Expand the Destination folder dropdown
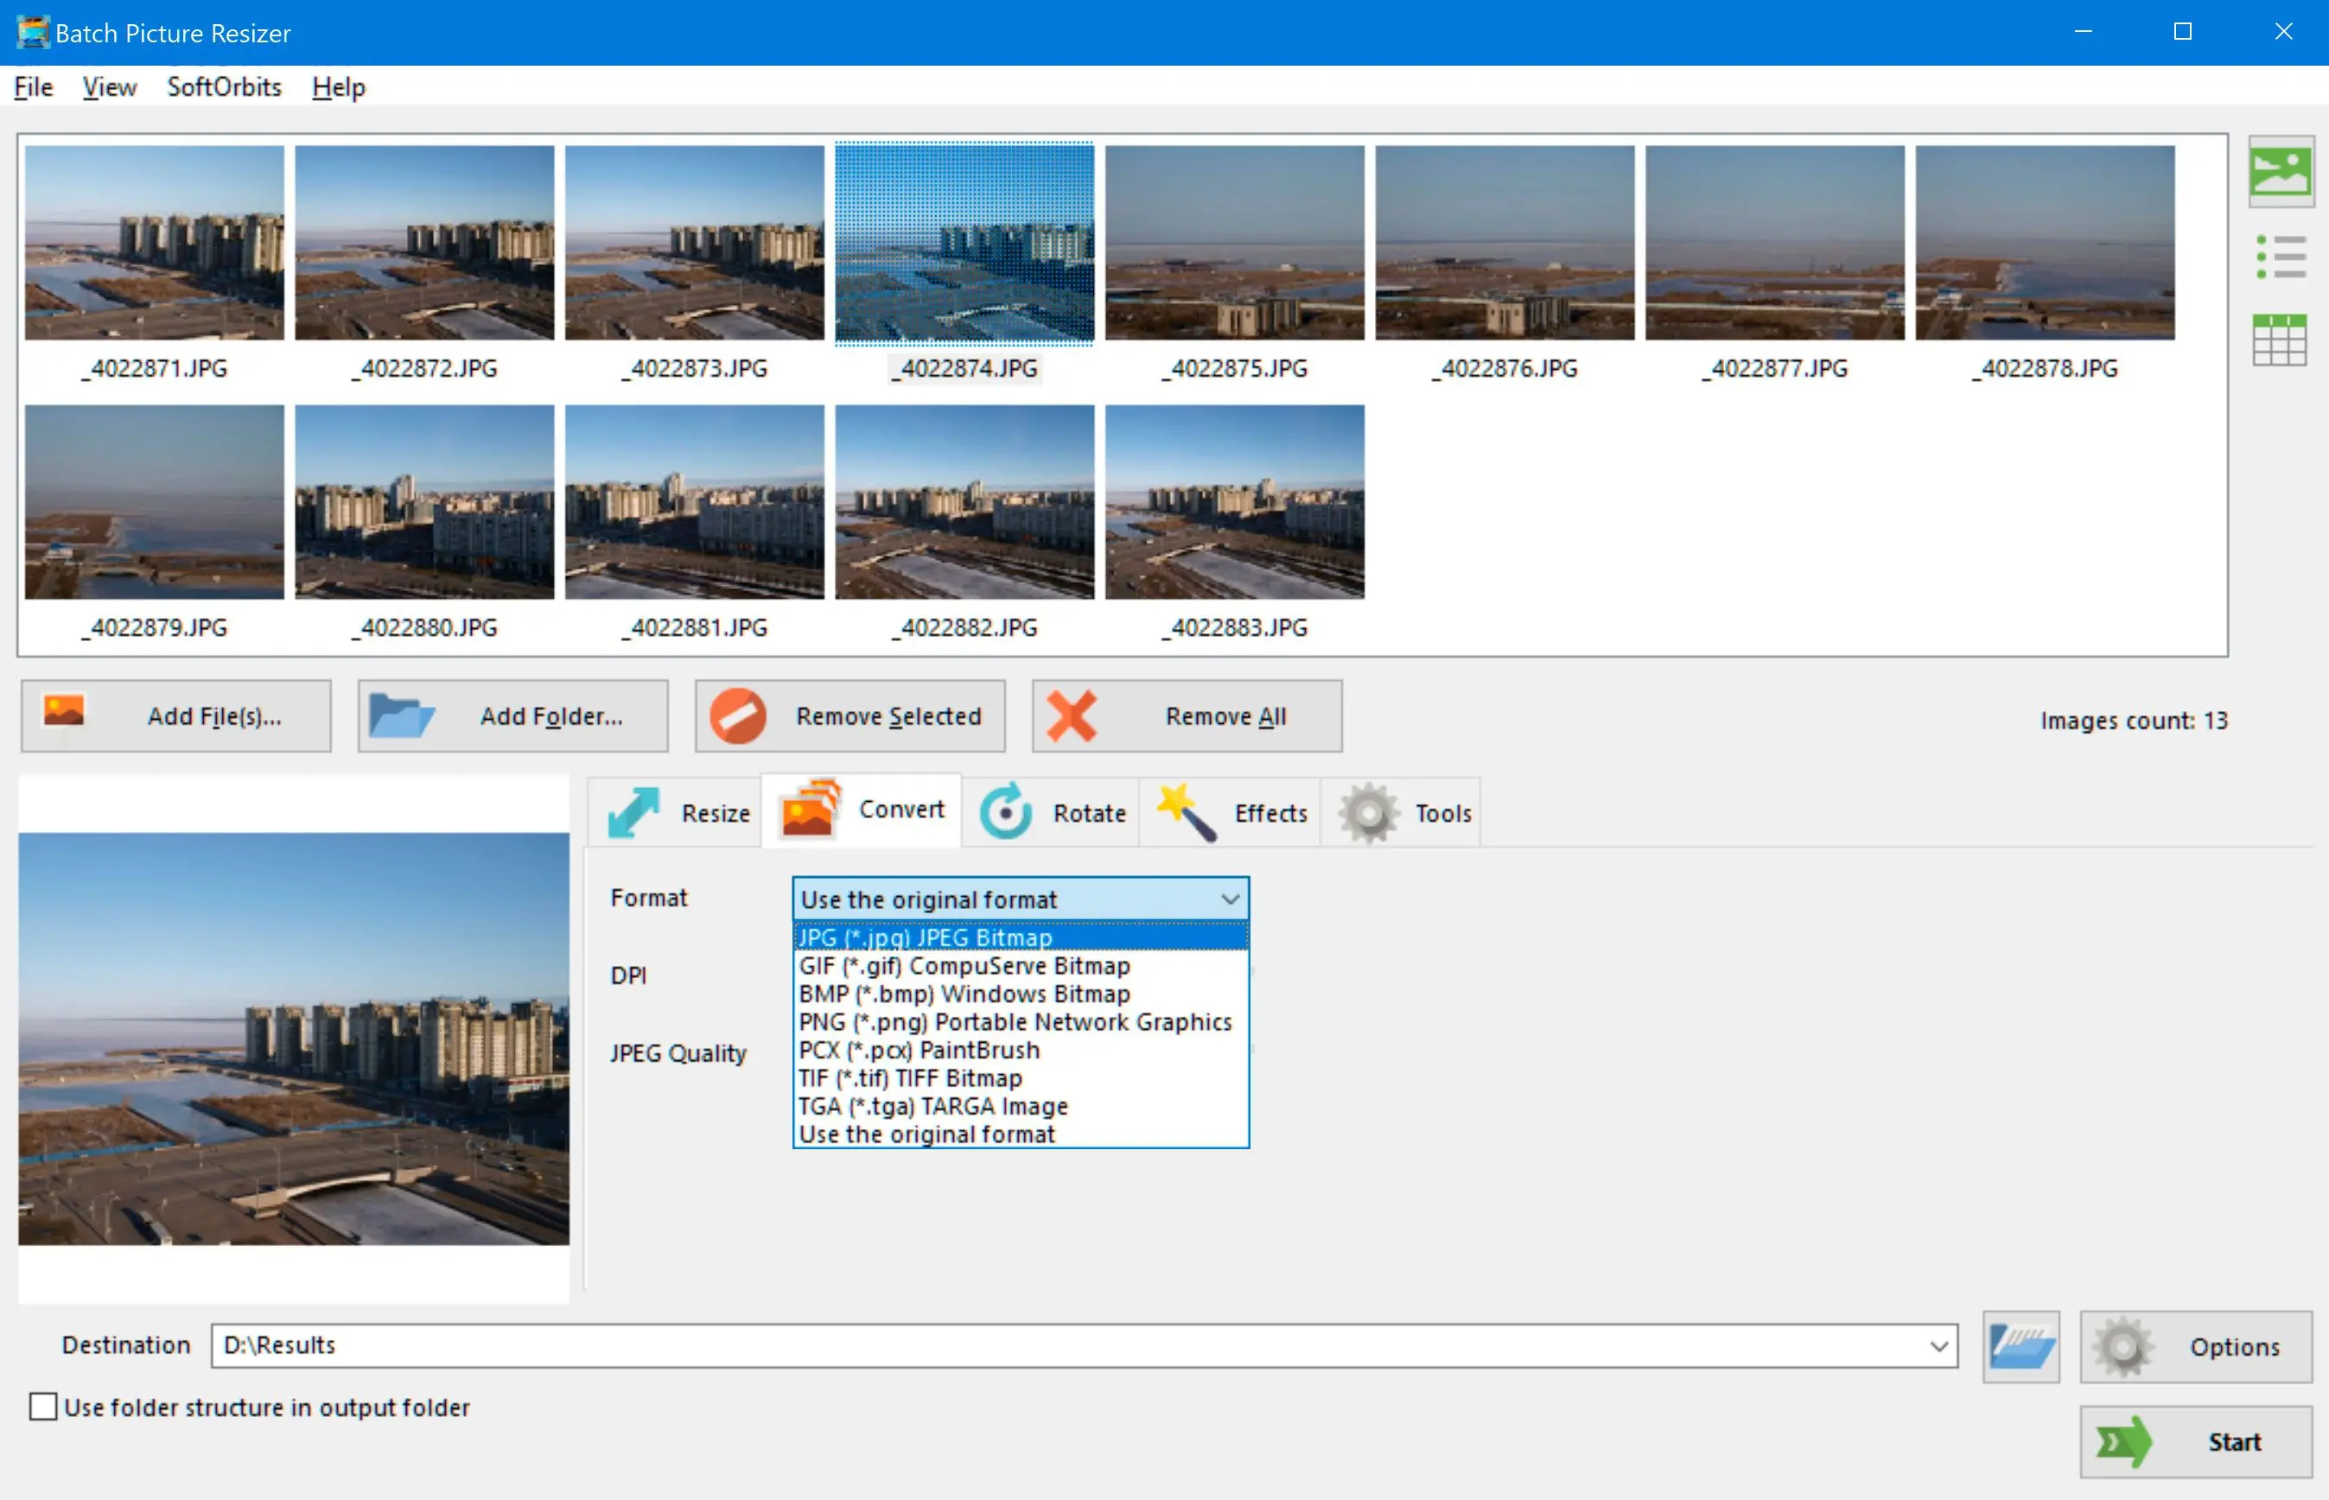 (1938, 1345)
